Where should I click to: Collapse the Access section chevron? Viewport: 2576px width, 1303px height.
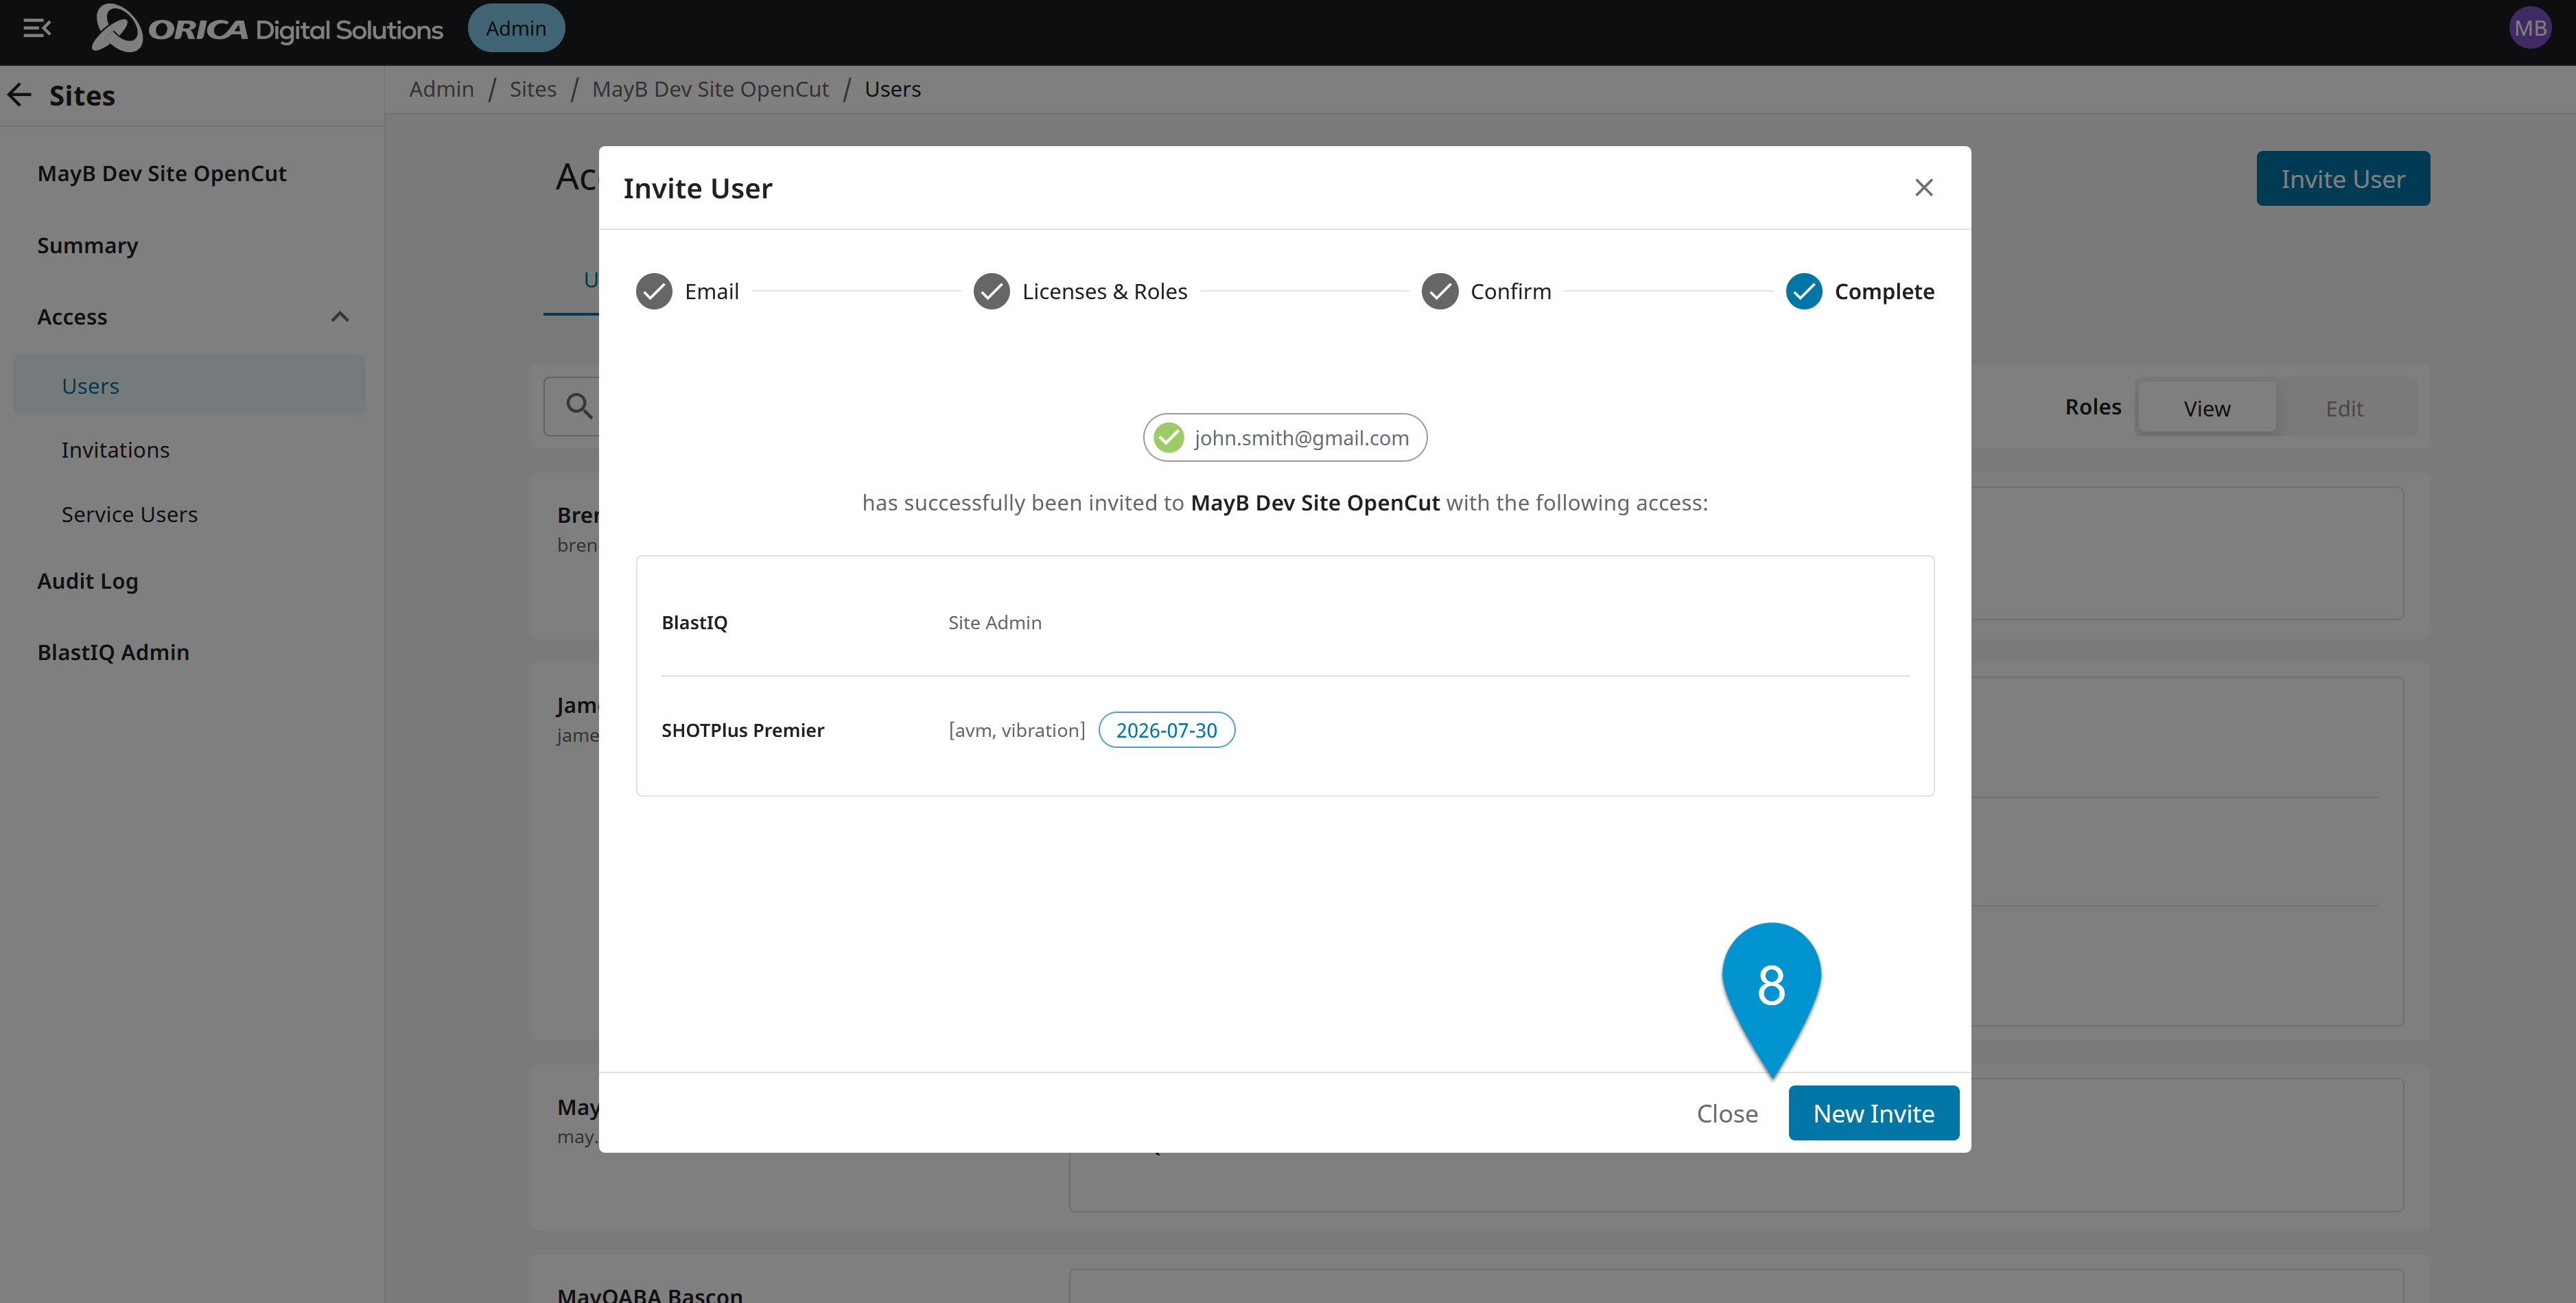(340, 317)
